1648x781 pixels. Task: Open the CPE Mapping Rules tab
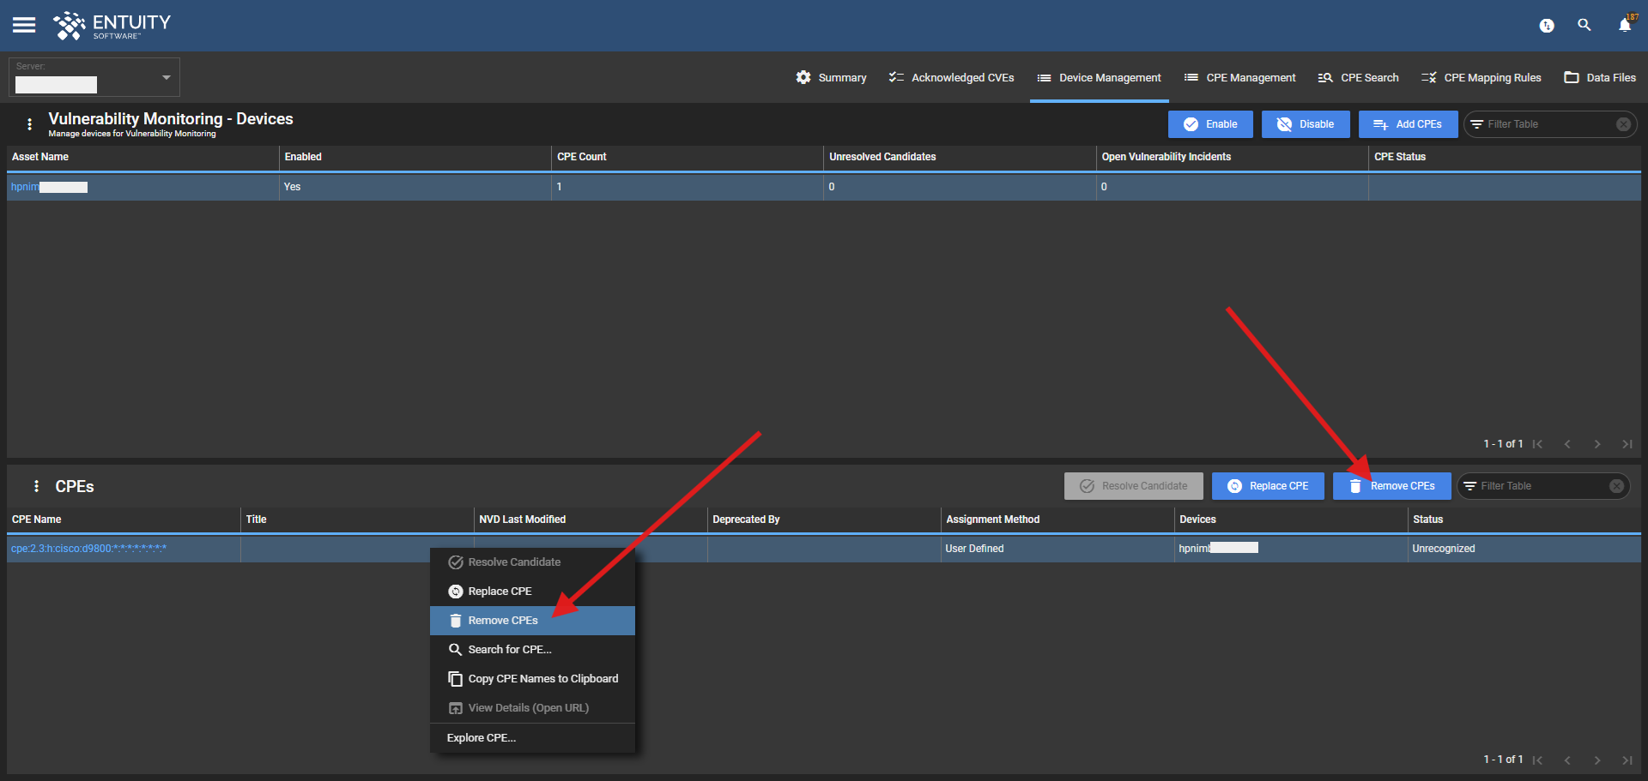click(x=1481, y=77)
